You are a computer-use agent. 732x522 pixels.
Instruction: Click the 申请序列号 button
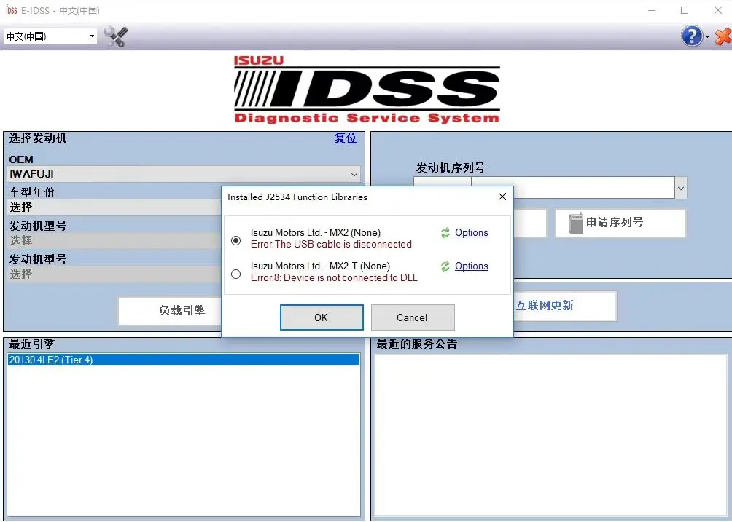(620, 223)
